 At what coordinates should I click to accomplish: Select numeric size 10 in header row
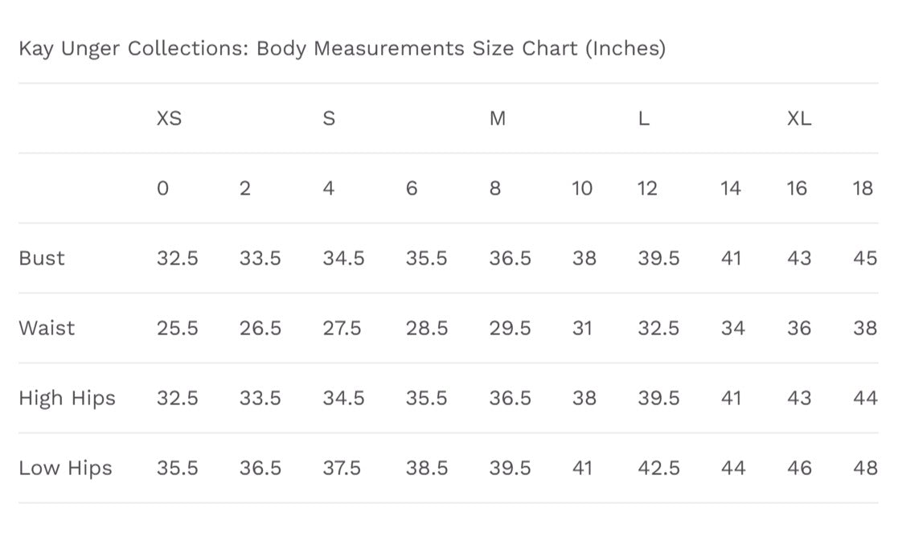pyautogui.click(x=582, y=189)
